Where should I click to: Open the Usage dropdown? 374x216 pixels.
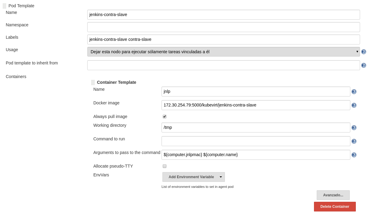(223, 51)
